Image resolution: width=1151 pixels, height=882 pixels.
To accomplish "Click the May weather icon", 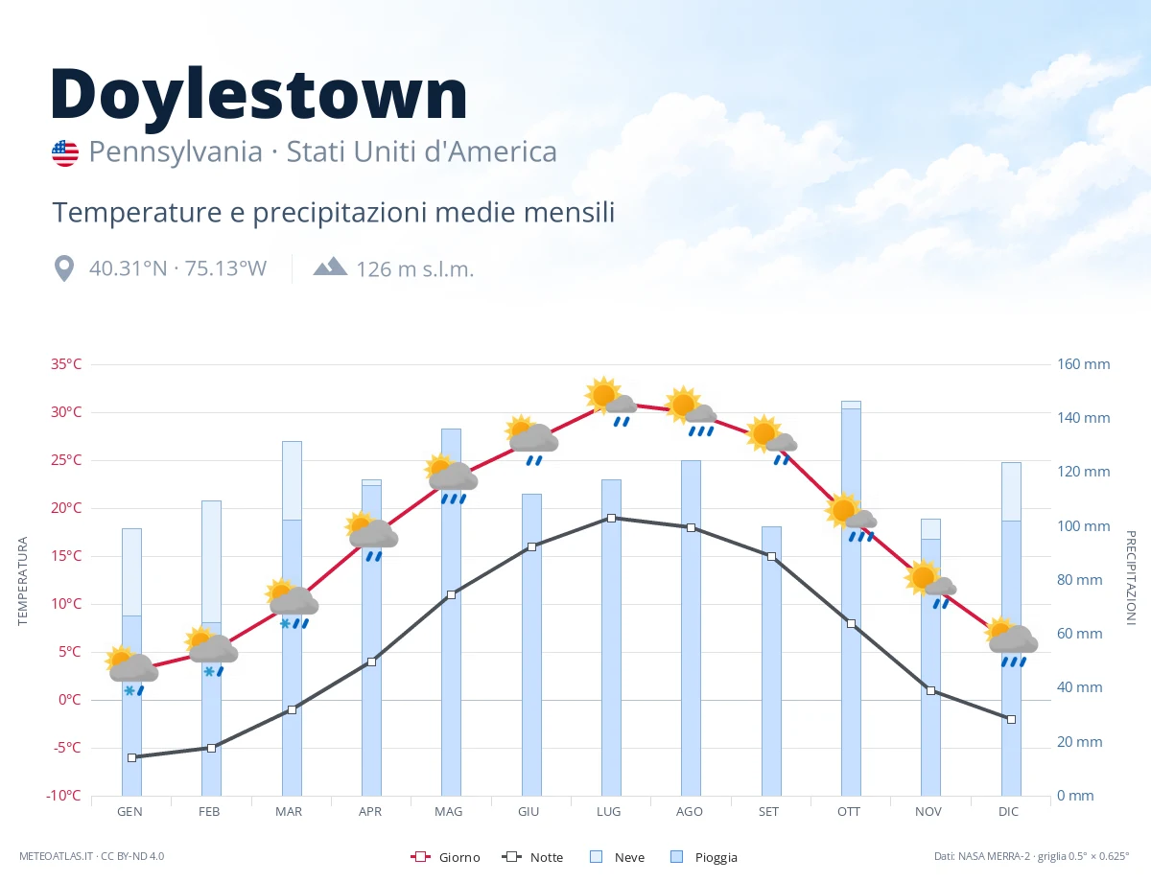I will tap(451, 479).
